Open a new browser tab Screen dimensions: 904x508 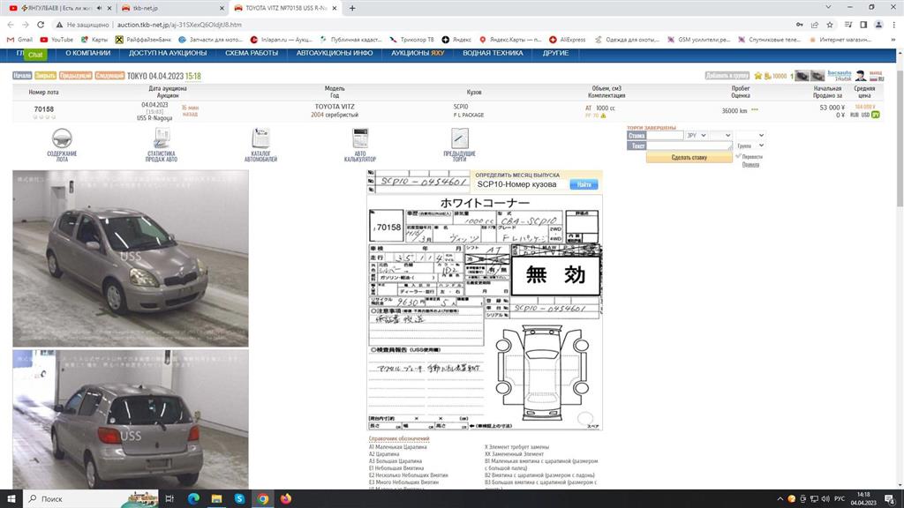352,8
